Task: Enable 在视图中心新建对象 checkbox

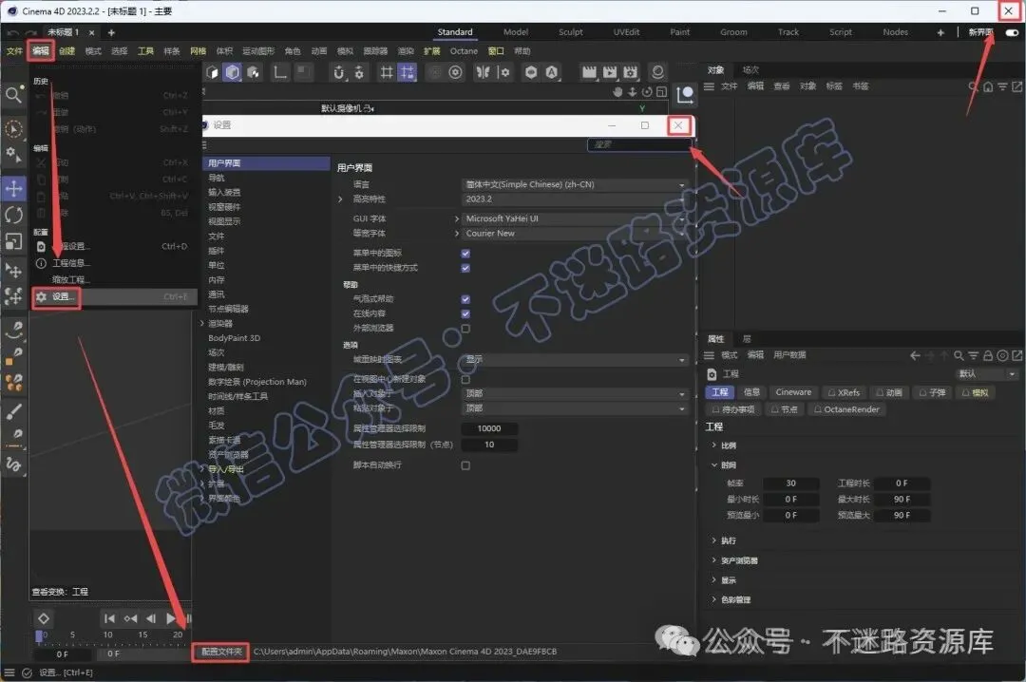Action: coord(465,379)
